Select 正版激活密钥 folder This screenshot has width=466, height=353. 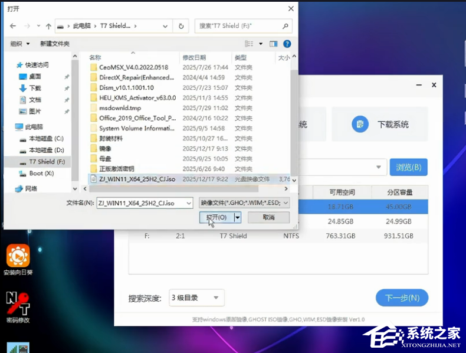(117, 169)
